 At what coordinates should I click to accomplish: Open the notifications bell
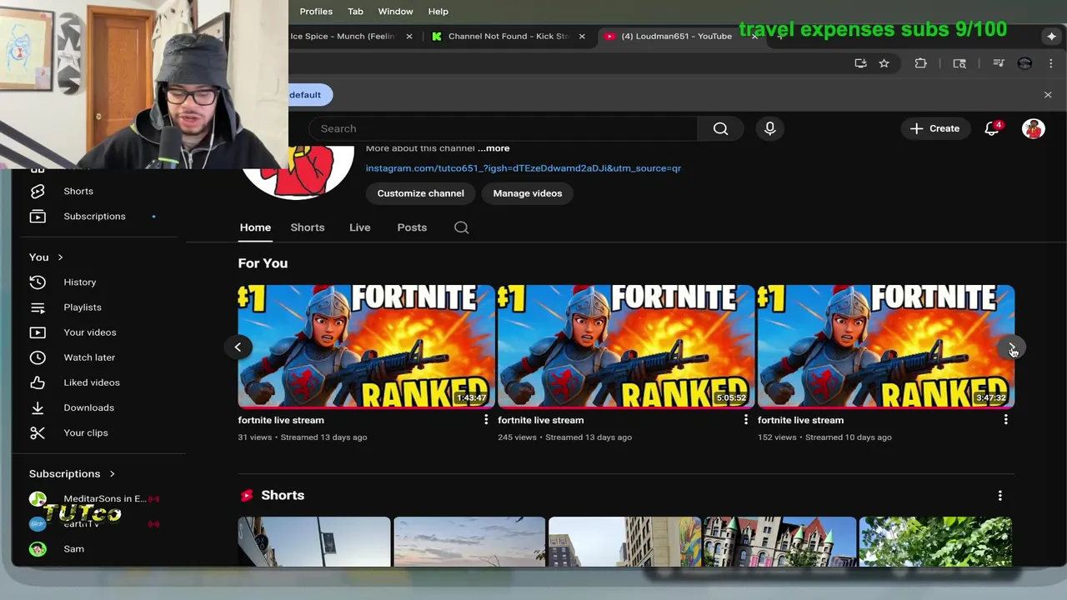992,128
